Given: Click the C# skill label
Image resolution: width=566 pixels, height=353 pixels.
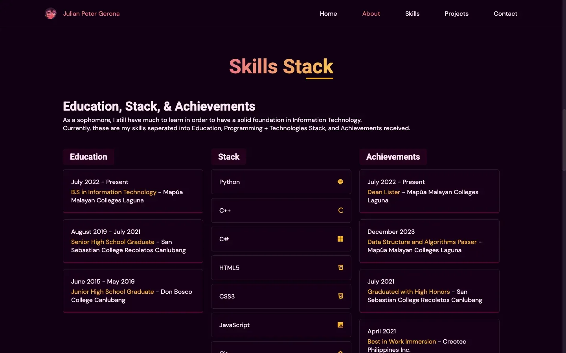Looking at the screenshot, I should pos(224,239).
